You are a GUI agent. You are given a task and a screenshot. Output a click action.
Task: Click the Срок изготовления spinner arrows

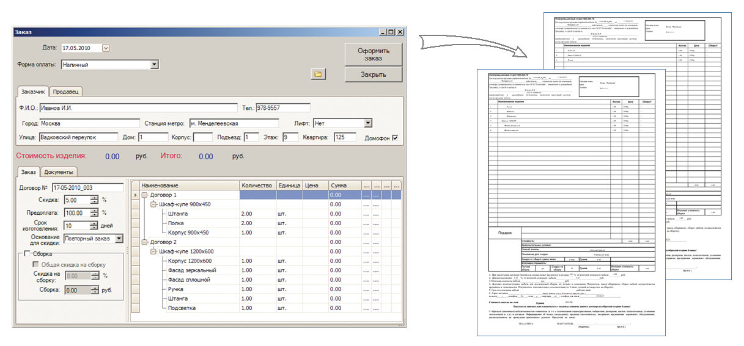tap(94, 225)
